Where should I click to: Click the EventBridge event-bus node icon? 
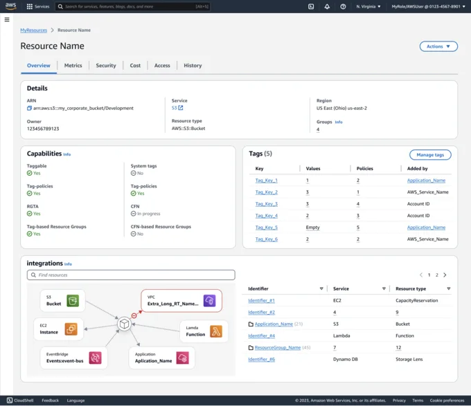[x=95, y=358]
